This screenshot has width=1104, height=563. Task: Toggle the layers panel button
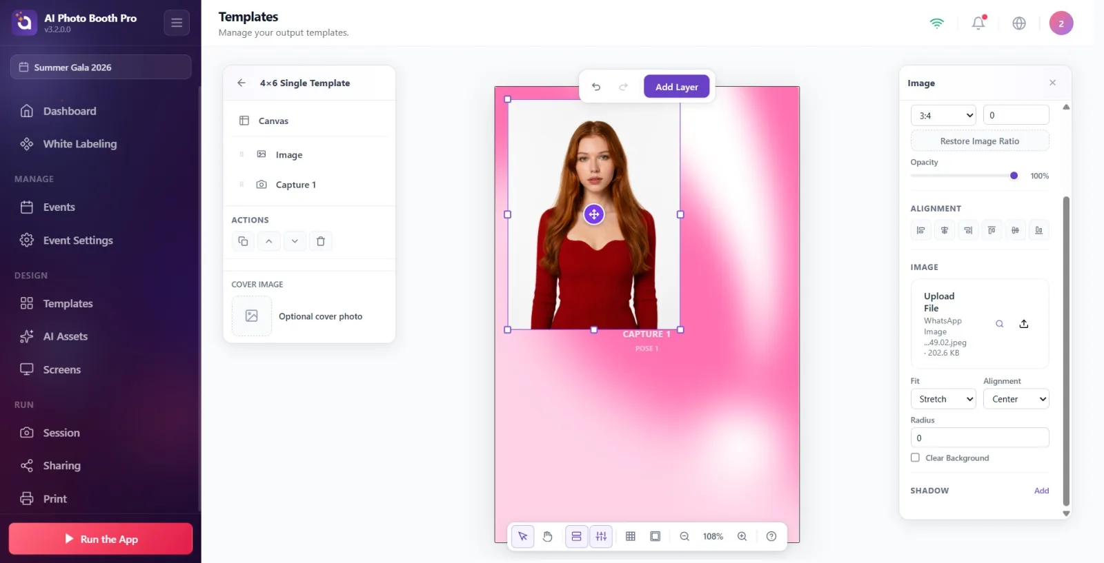[576, 536]
